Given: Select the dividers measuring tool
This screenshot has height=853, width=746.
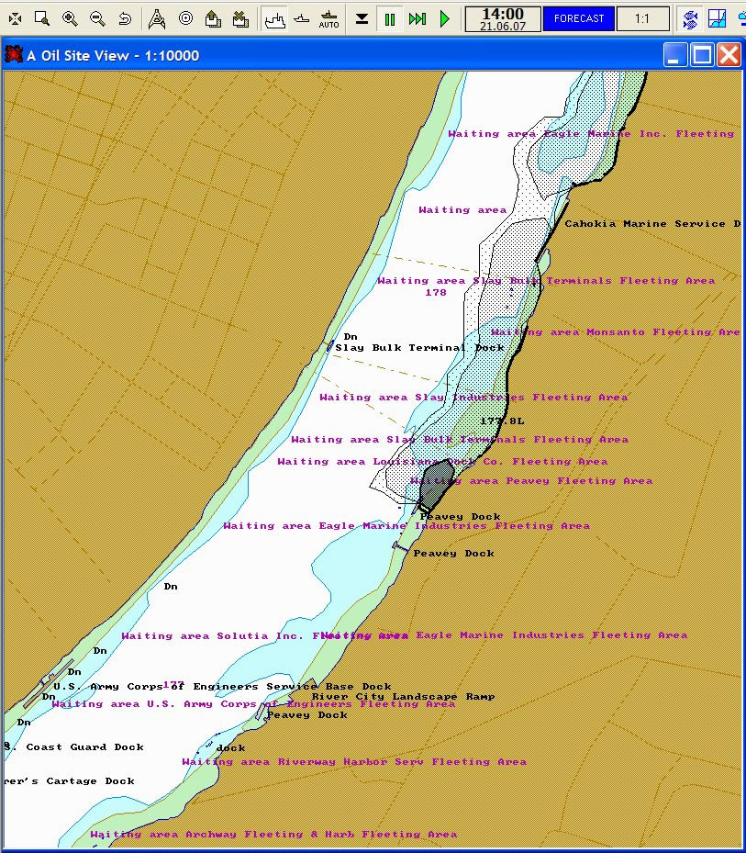Looking at the screenshot, I should pyautogui.click(x=157, y=19).
